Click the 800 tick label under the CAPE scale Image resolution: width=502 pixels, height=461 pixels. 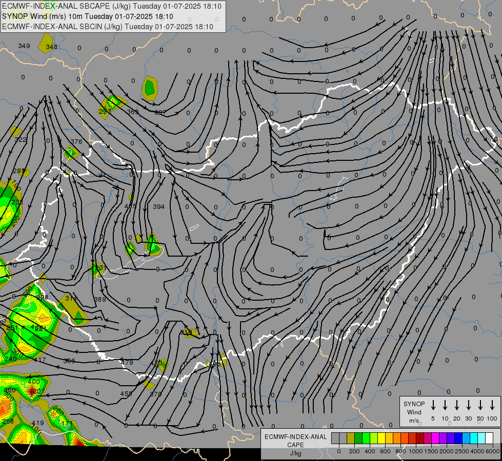(x=400, y=451)
